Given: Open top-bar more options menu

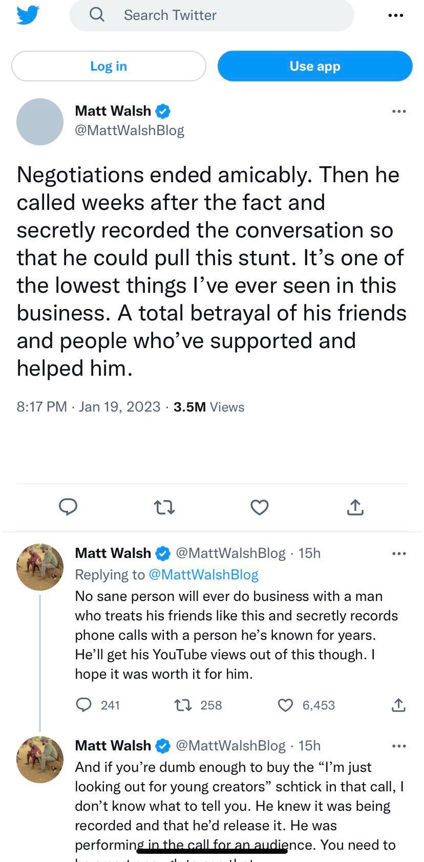Looking at the screenshot, I should tap(395, 15).
